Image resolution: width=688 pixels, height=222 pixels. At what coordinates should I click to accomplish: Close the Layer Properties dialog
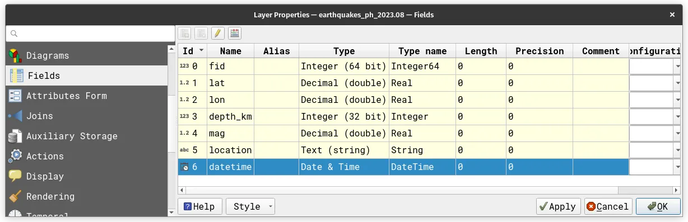pos(672,15)
